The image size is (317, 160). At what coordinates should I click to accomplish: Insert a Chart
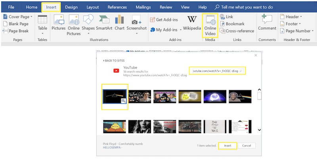coord(120,23)
